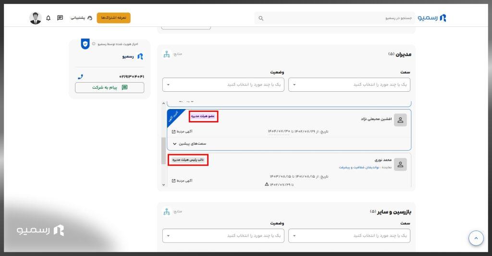492x256 pixels.
Task: Expand 'سمت‌های پیشین' previous positions
Action: coord(189,144)
